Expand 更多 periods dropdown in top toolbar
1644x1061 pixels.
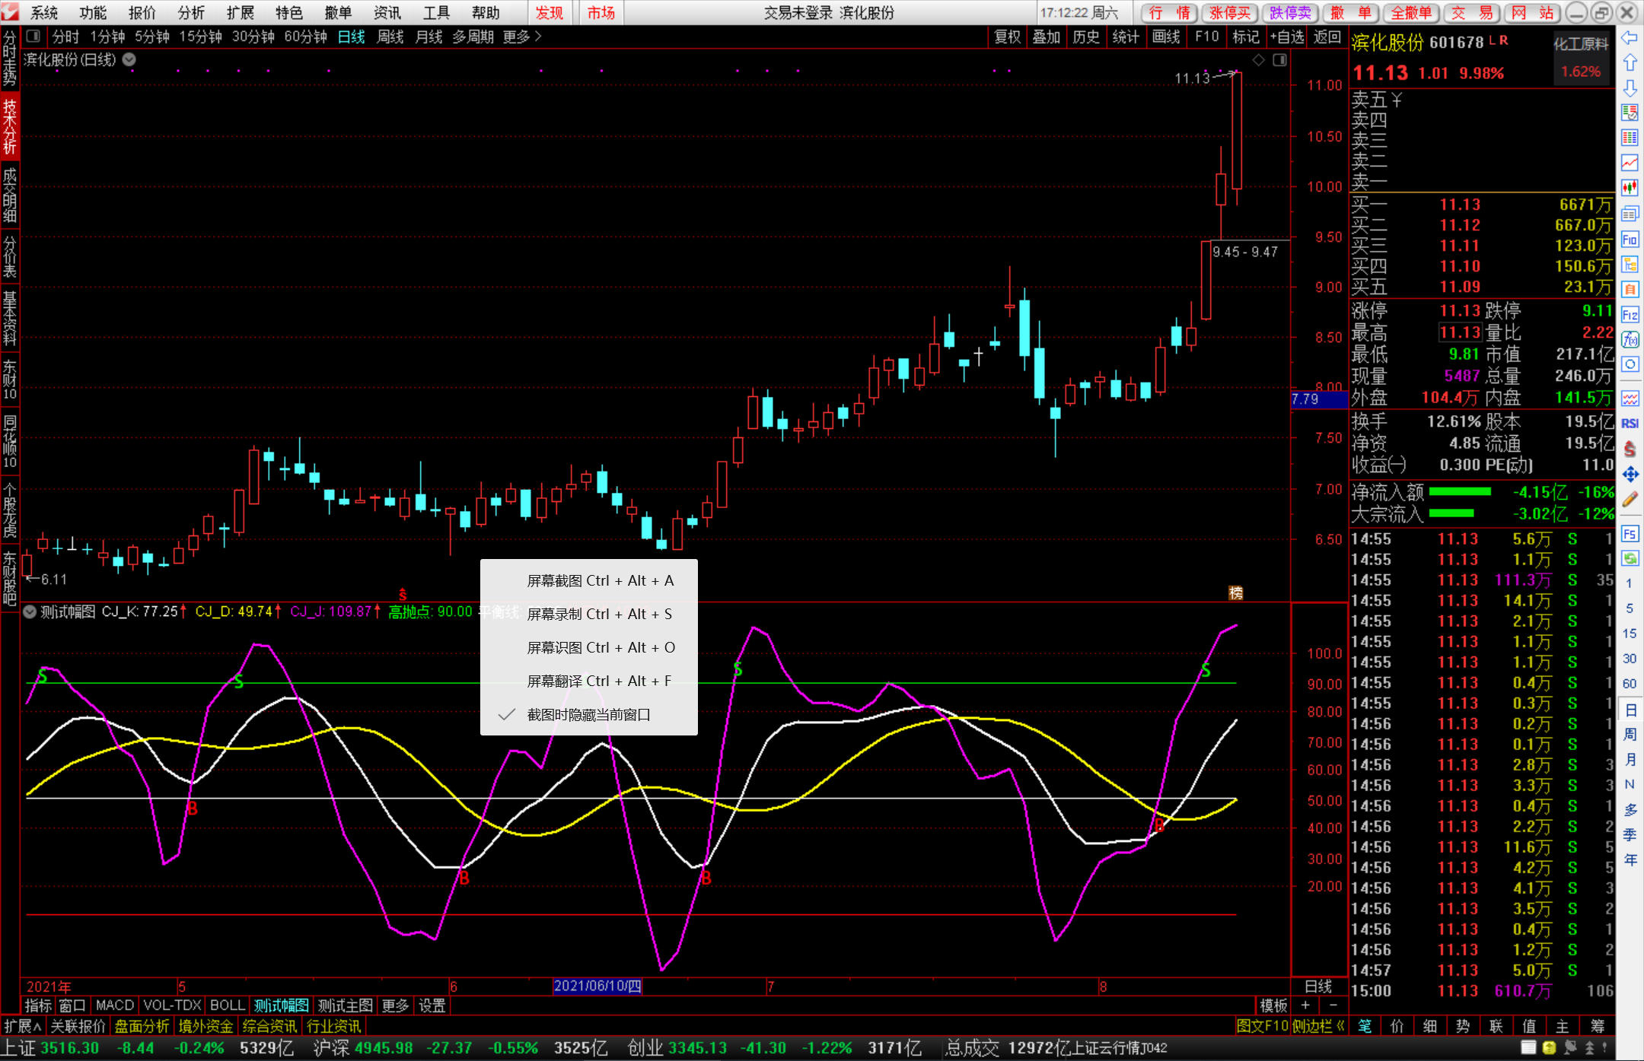point(522,37)
